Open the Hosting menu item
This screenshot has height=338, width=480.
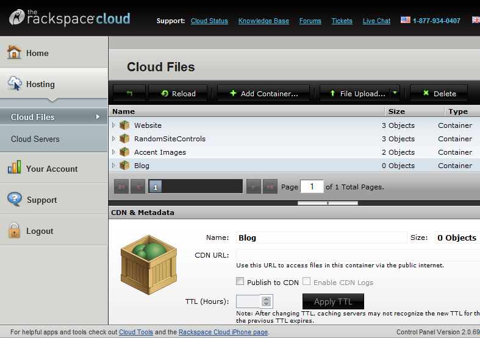pos(54,83)
